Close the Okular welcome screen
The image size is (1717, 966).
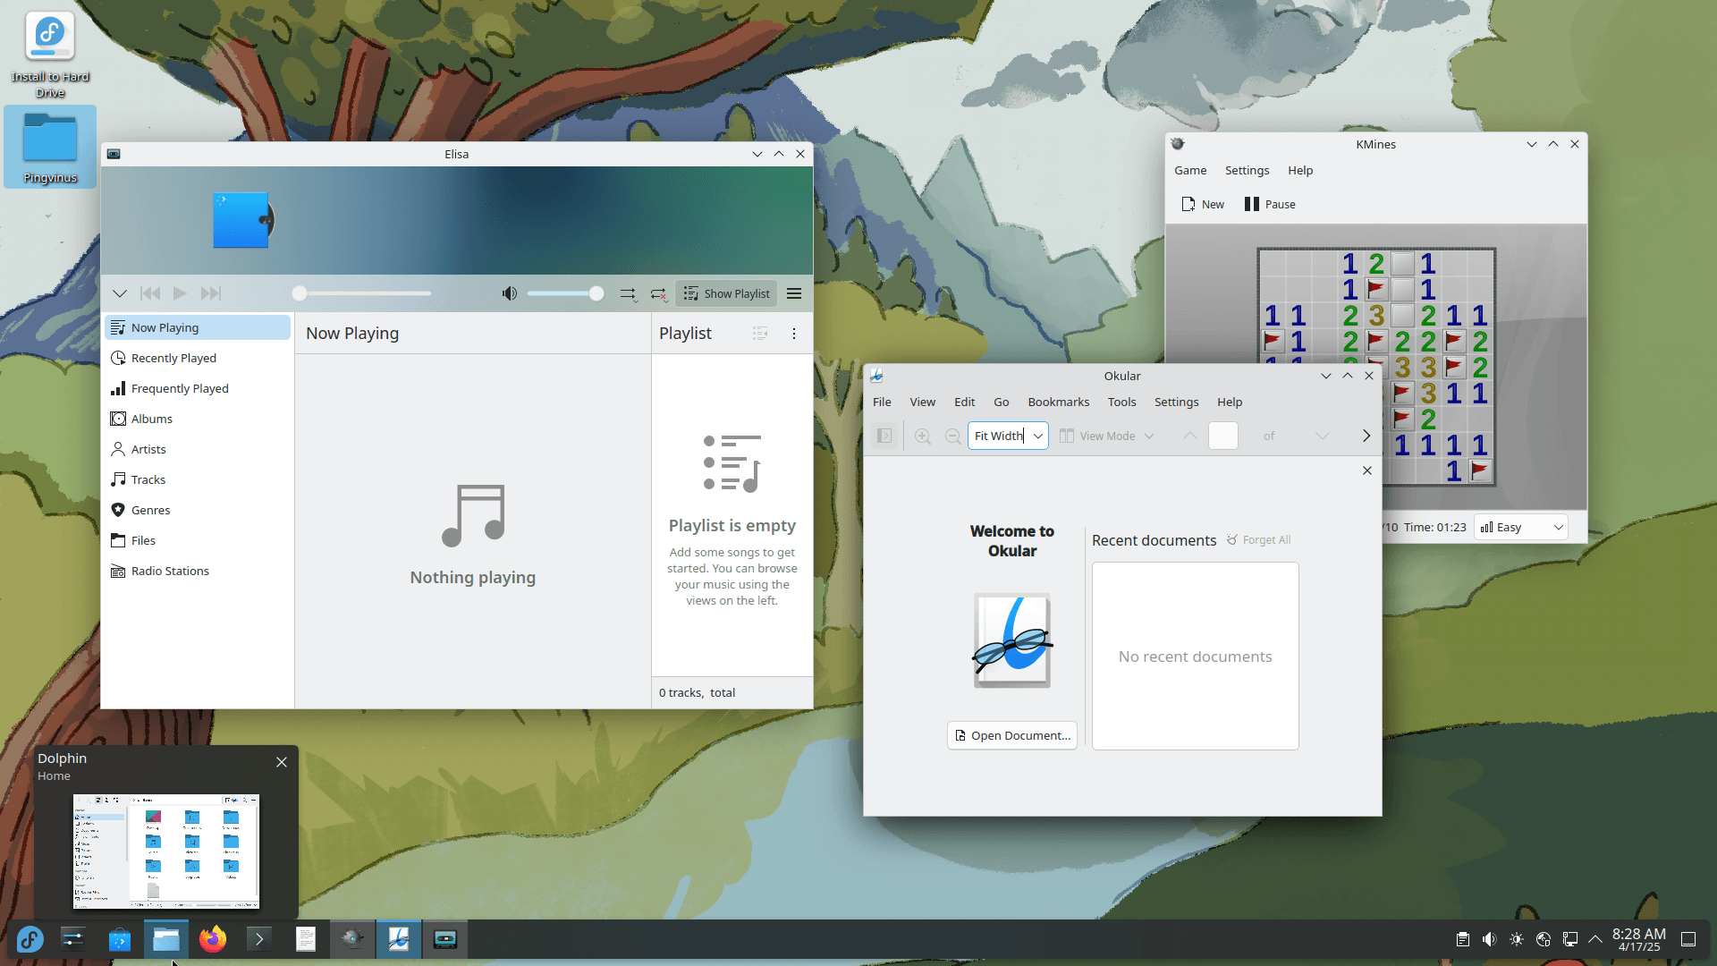click(1367, 470)
